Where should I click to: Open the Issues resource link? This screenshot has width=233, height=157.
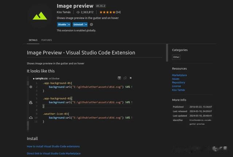point(175,79)
